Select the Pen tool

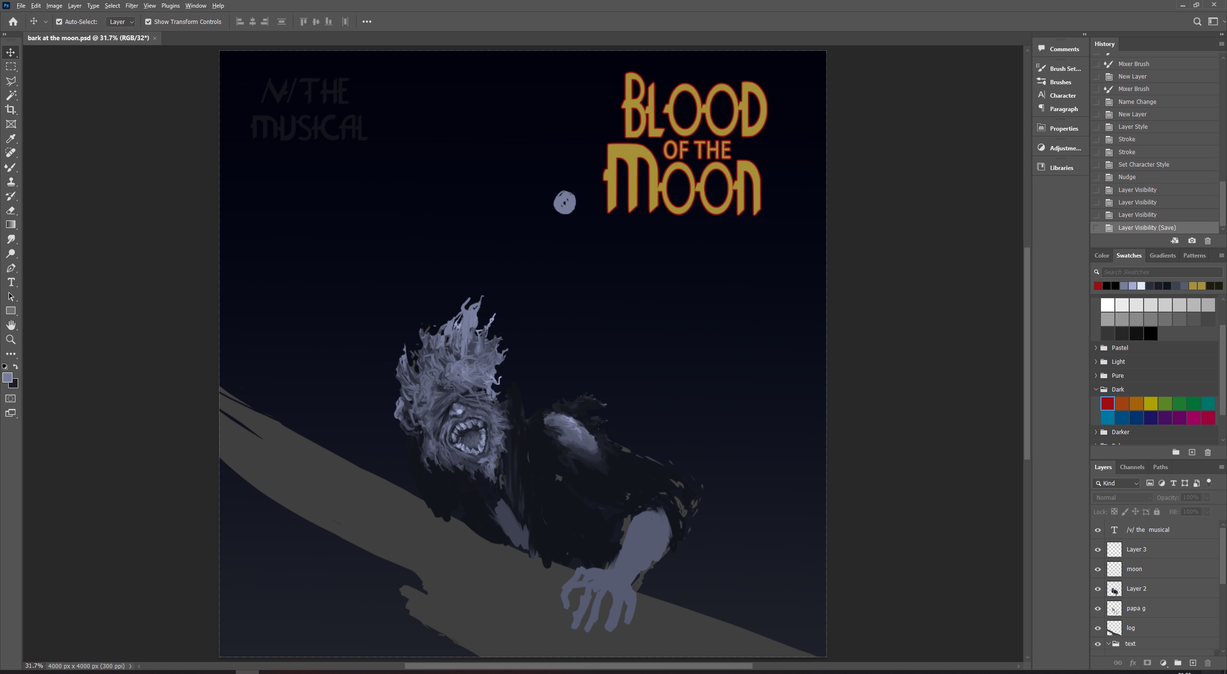(11, 268)
